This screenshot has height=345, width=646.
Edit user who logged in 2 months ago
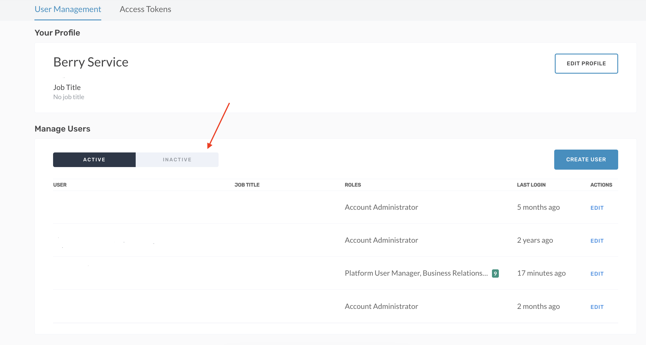click(597, 306)
